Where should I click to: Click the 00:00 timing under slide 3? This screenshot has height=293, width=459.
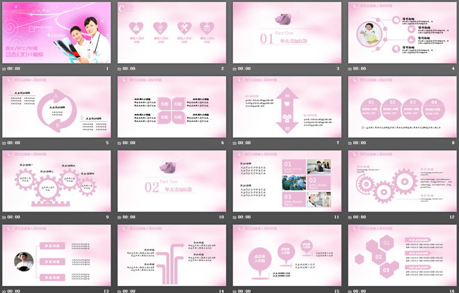coord(244,70)
